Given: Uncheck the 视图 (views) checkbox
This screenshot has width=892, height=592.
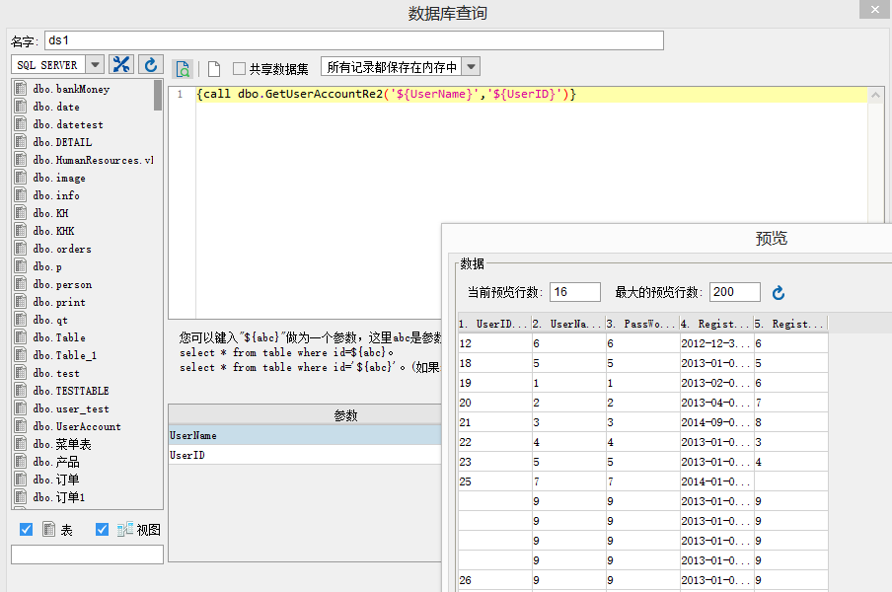Looking at the screenshot, I should (x=102, y=530).
